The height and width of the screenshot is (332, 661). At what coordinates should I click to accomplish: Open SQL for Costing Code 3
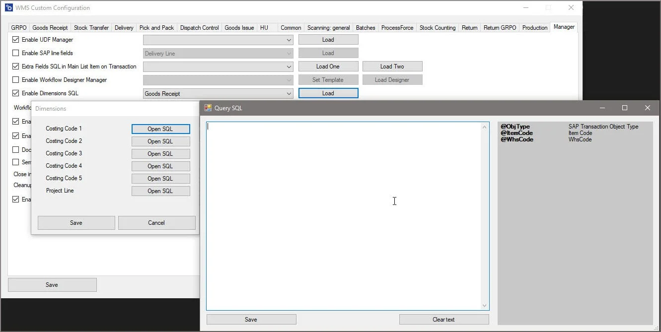tap(161, 154)
